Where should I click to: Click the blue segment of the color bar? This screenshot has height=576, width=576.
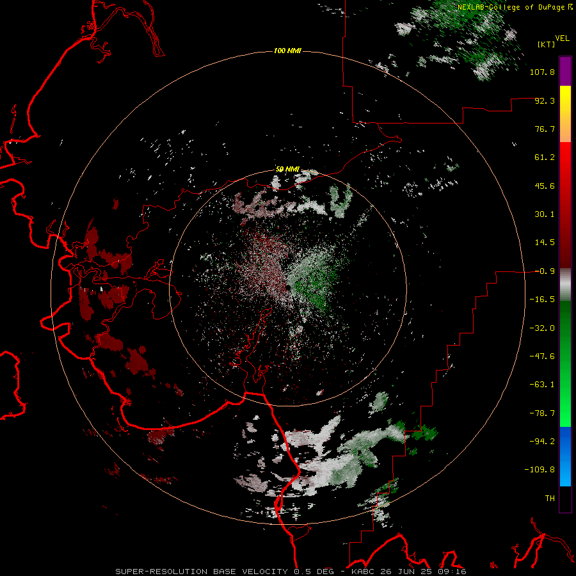[565, 456]
